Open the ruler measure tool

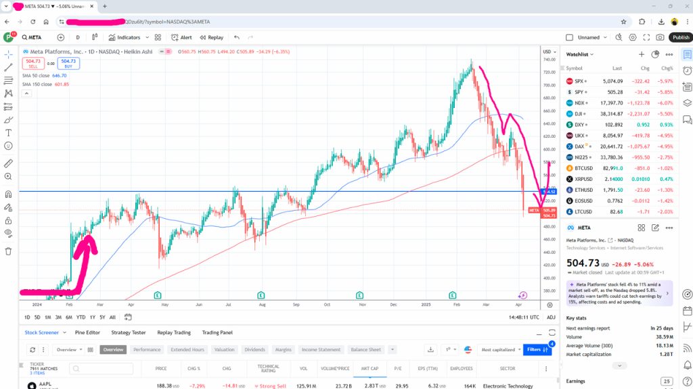(8, 163)
